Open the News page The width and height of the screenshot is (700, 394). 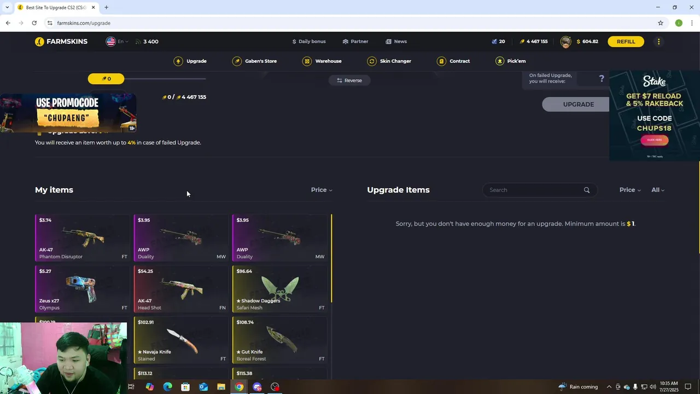[396, 42]
